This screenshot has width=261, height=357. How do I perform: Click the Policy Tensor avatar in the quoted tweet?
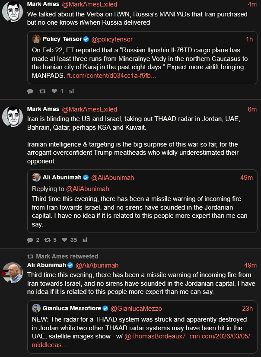point(36,39)
